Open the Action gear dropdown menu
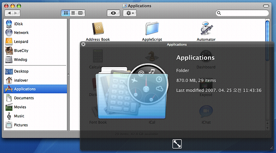276x153 pixels. pyautogui.click(x=130, y=13)
